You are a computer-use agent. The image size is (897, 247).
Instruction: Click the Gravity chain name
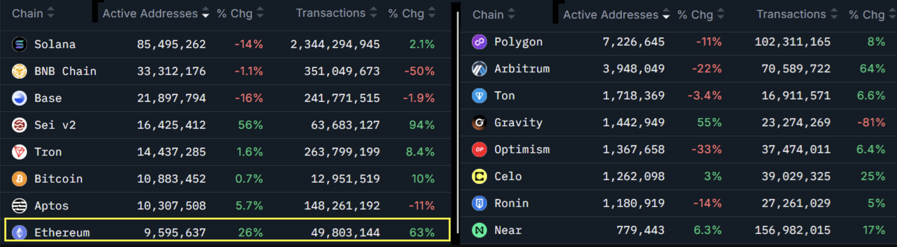click(x=519, y=122)
